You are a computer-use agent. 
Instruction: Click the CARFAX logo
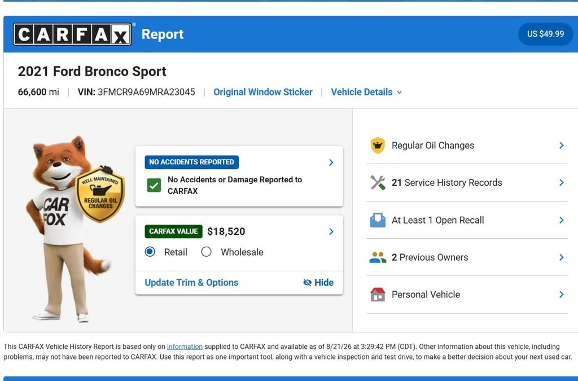(x=72, y=34)
